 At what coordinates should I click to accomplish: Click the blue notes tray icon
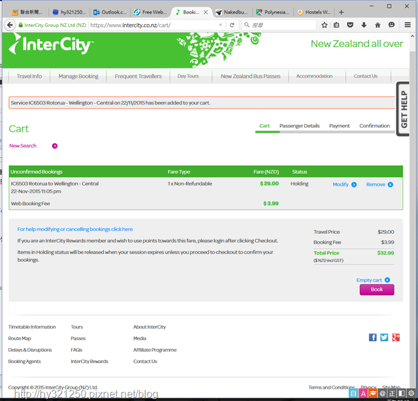353,394
